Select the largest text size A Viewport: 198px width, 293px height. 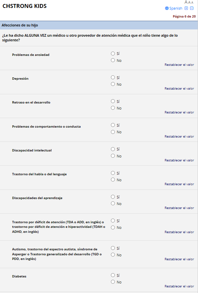[x=186, y=2]
